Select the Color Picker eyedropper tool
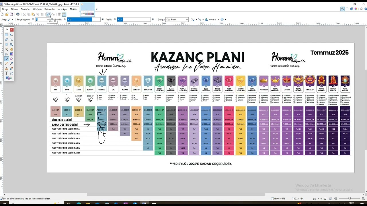367x206 pixels. click(11, 64)
